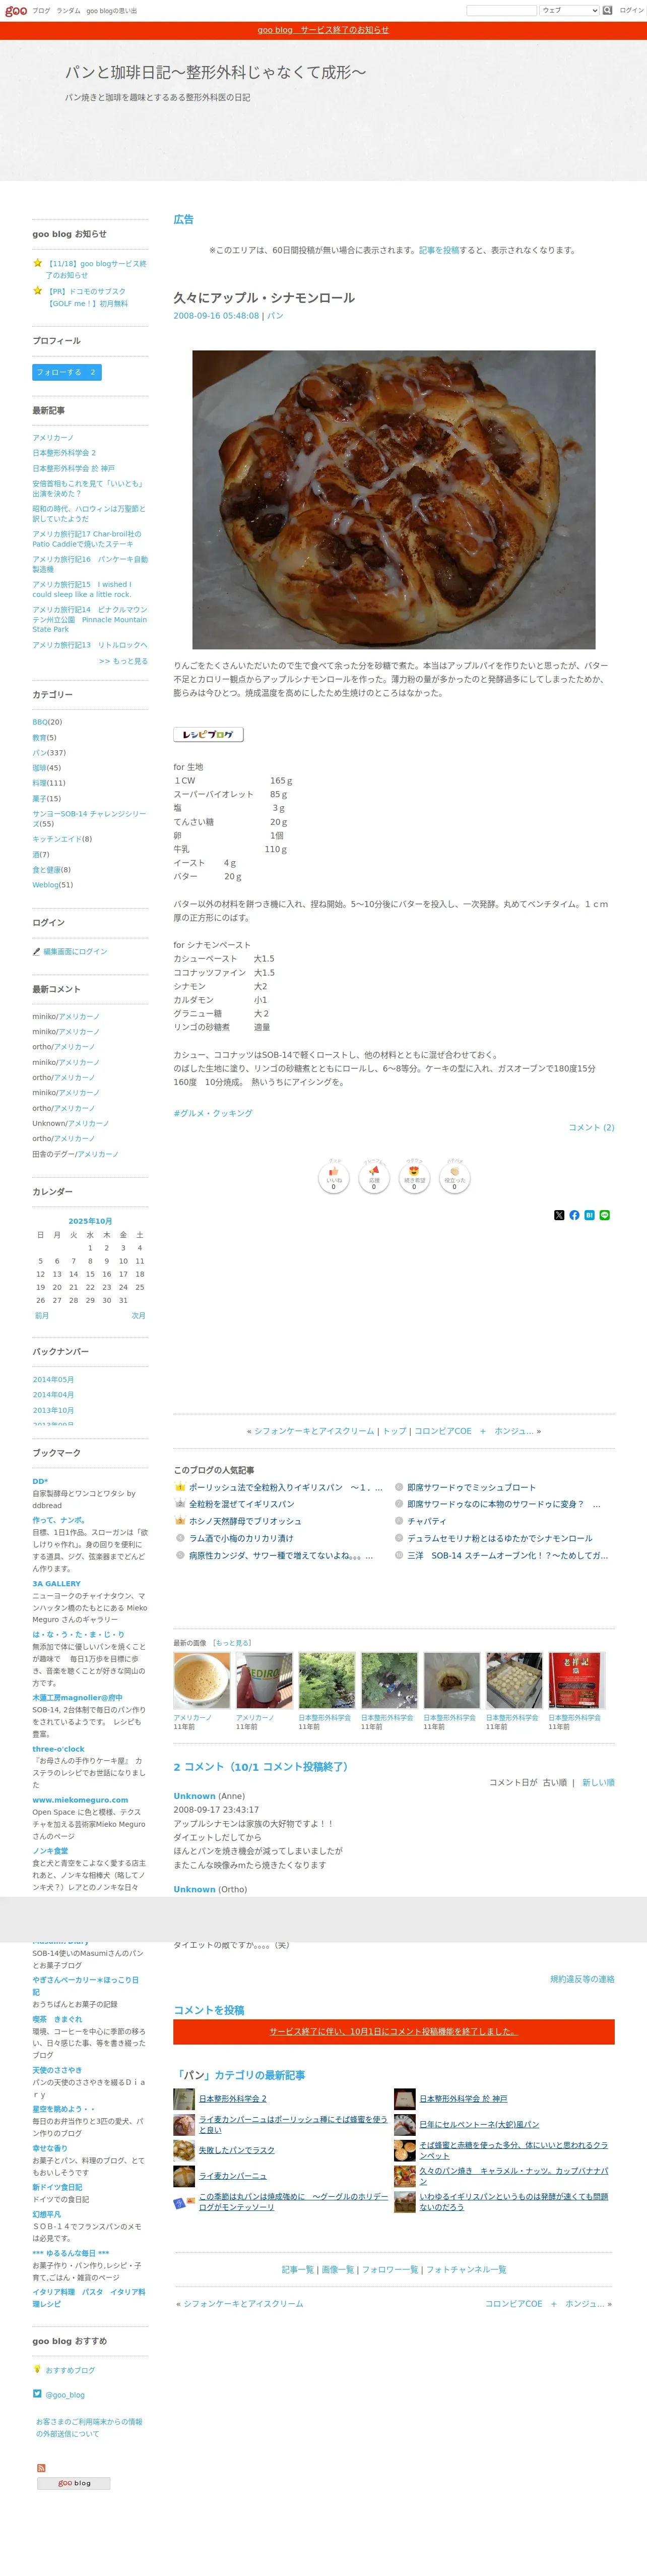This screenshot has width=647, height=2576.
Task: Sort comments by 古い順
Action: (x=554, y=1782)
